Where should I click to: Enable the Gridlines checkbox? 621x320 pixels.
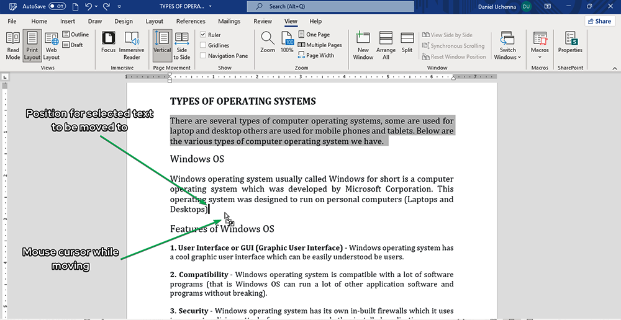pyautogui.click(x=203, y=45)
